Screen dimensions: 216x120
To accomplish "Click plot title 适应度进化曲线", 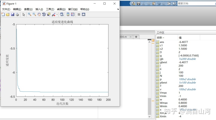I will [x=62, y=22].
